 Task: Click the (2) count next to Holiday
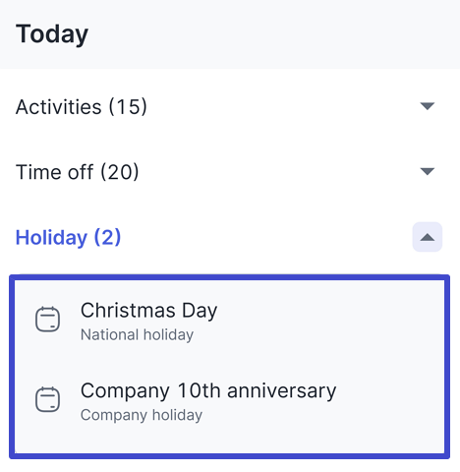[x=107, y=237]
